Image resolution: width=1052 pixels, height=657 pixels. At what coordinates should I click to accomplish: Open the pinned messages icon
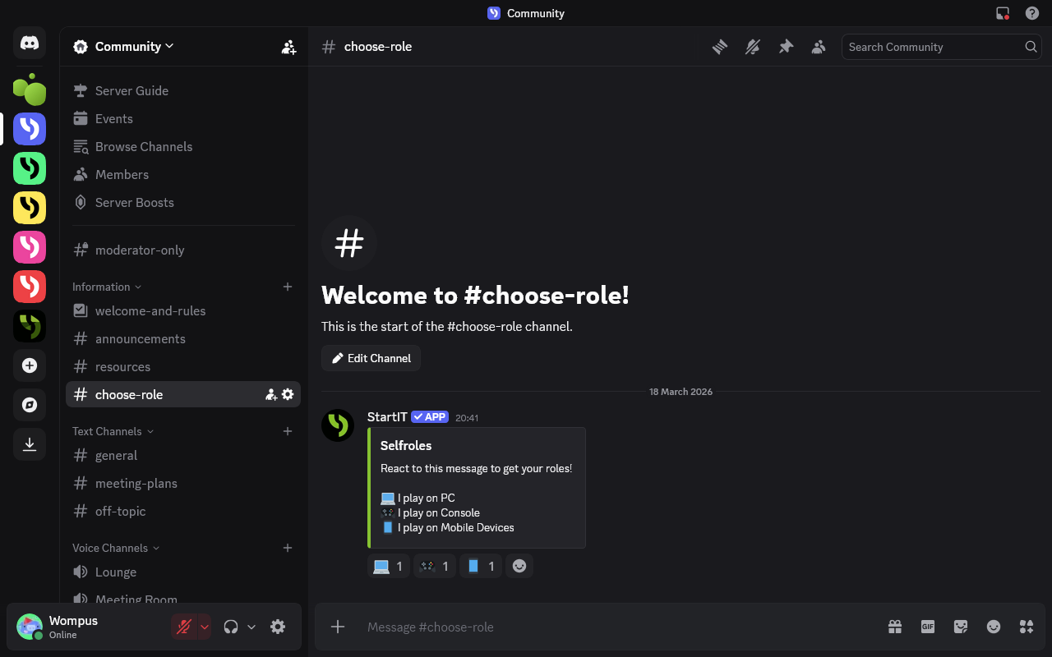(786, 47)
